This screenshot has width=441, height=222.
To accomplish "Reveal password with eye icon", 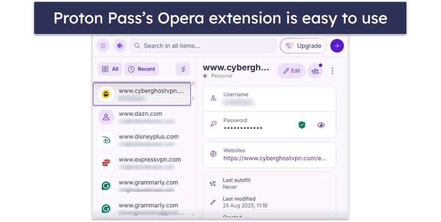I will pos(320,125).
